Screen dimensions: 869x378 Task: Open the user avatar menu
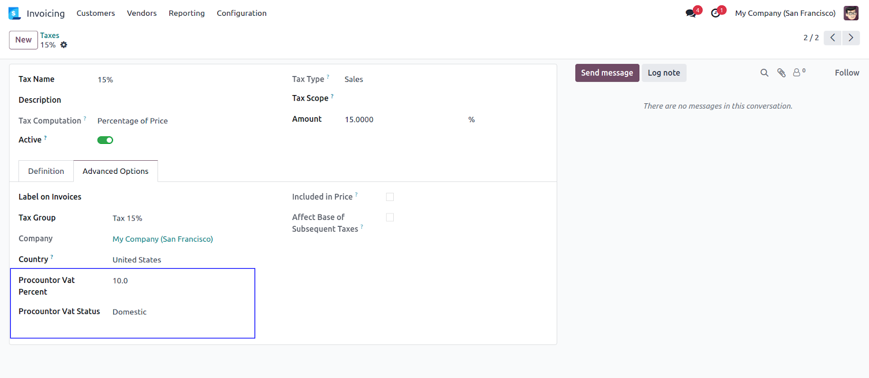pyautogui.click(x=851, y=13)
